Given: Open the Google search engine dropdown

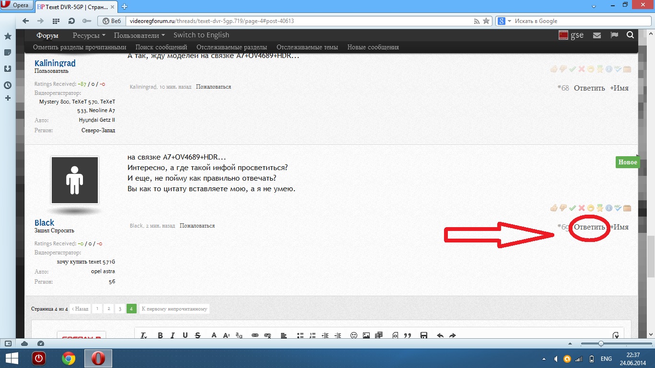Looking at the screenshot, I should click(503, 21).
